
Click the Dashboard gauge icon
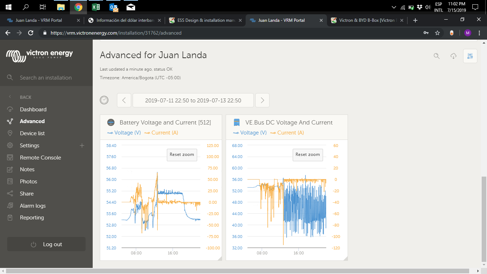10,110
